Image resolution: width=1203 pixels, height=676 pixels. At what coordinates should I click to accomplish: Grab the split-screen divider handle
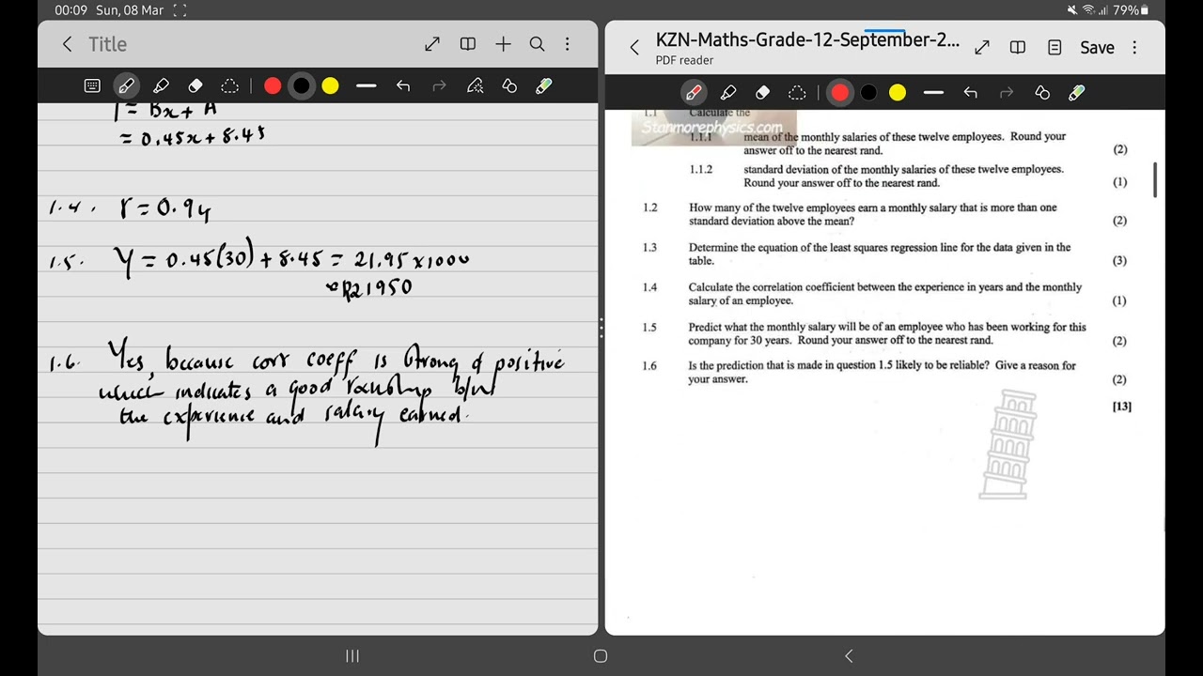tap(601, 328)
